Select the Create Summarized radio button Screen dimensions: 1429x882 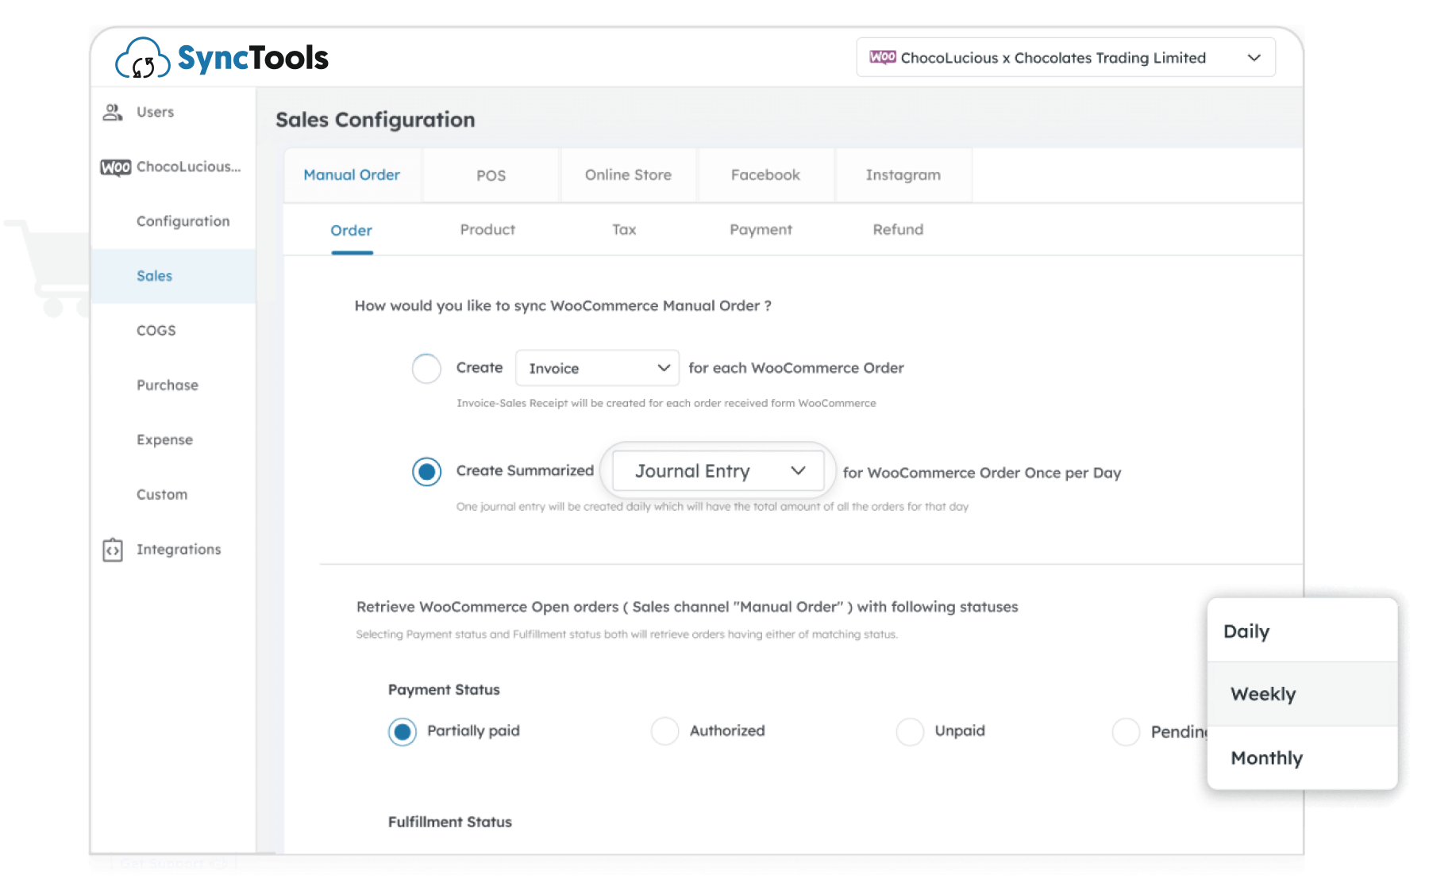(426, 472)
